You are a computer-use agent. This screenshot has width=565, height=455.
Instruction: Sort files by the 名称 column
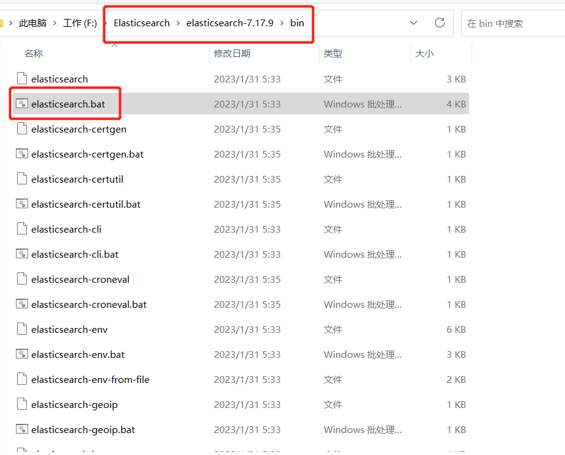[34, 53]
